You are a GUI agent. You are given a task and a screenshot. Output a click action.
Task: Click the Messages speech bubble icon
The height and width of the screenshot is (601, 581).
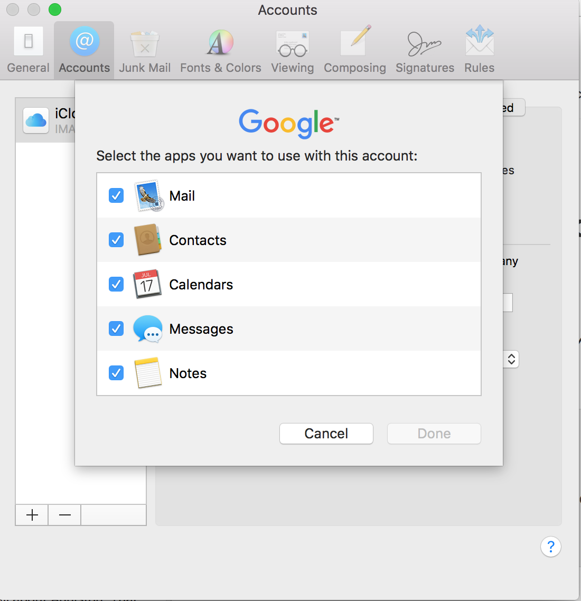pos(147,329)
